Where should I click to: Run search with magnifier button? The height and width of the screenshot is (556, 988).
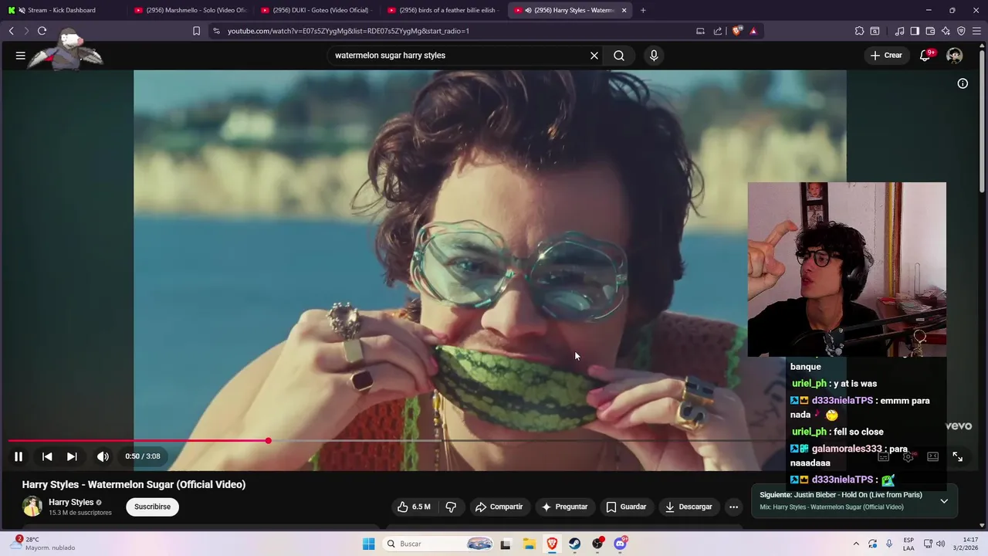[619, 56]
